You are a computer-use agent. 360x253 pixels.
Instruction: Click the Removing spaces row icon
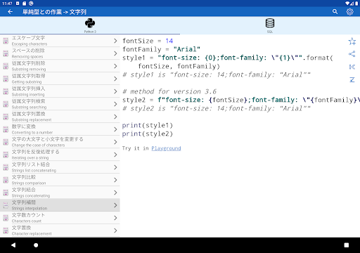click(6, 53)
